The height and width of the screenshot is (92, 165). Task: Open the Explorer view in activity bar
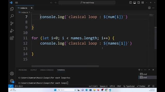[12, 9]
